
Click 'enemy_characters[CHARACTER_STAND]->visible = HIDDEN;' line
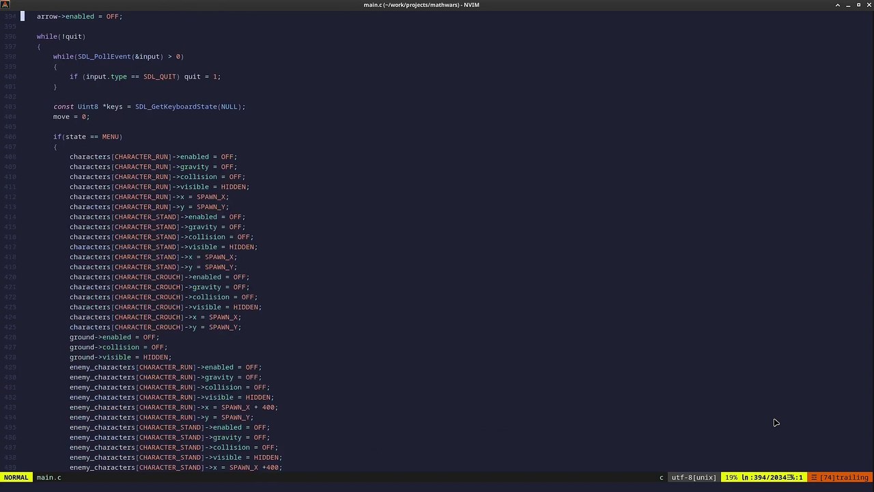(175, 457)
